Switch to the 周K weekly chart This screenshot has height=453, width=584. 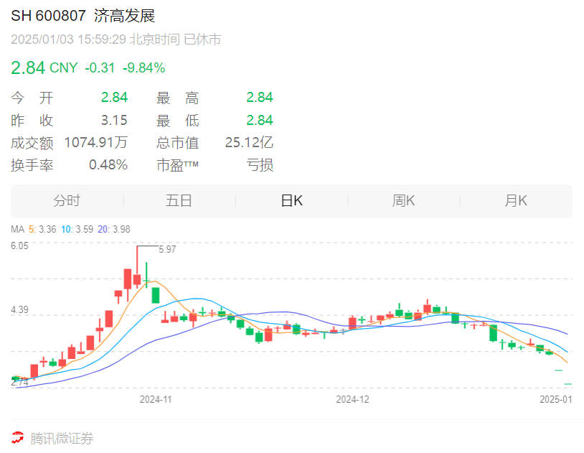[x=403, y=200]
